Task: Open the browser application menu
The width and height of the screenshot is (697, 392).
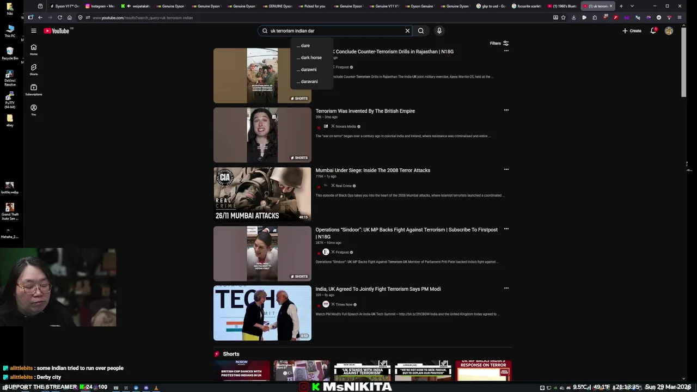Action: tap(679, 17)
